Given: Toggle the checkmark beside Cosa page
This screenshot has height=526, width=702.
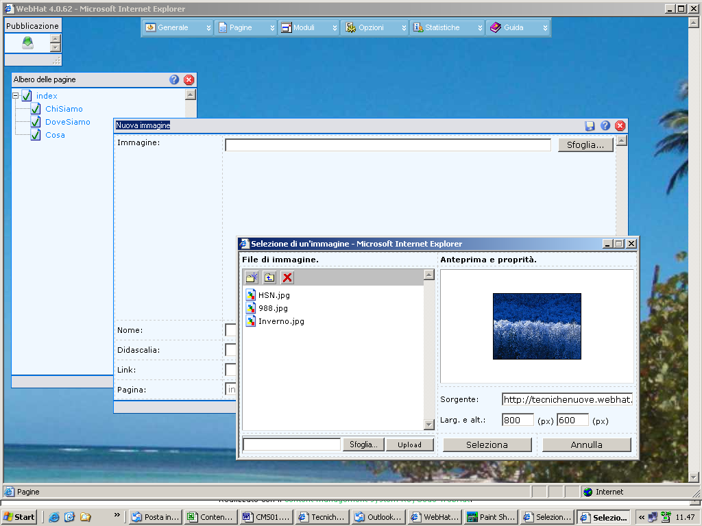Looking at the screenshot, I should coord(36,135).
